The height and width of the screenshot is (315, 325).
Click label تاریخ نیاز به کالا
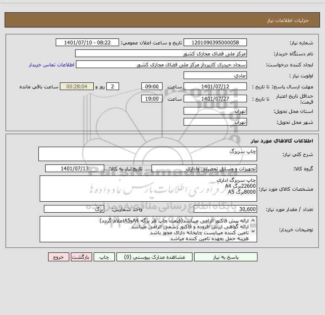coord(126,169)
